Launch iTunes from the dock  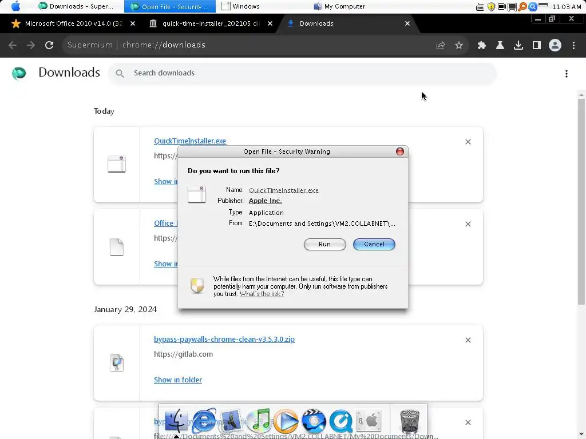click(259, 421)
